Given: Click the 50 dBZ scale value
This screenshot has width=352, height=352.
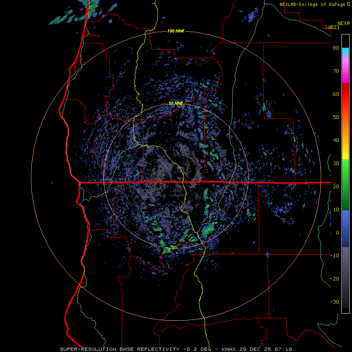Looking at the screenshot, I should [x=336, y=117].
